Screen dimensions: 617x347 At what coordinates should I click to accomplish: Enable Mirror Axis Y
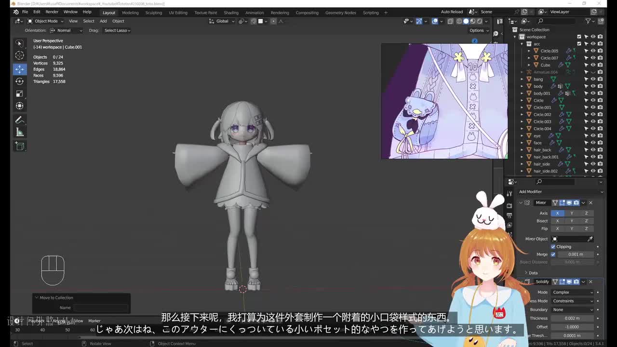click(x=572, y=214)
